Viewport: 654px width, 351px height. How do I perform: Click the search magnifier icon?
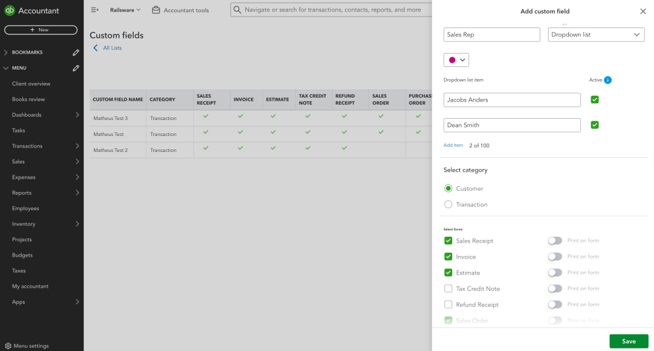pos(238,10)
